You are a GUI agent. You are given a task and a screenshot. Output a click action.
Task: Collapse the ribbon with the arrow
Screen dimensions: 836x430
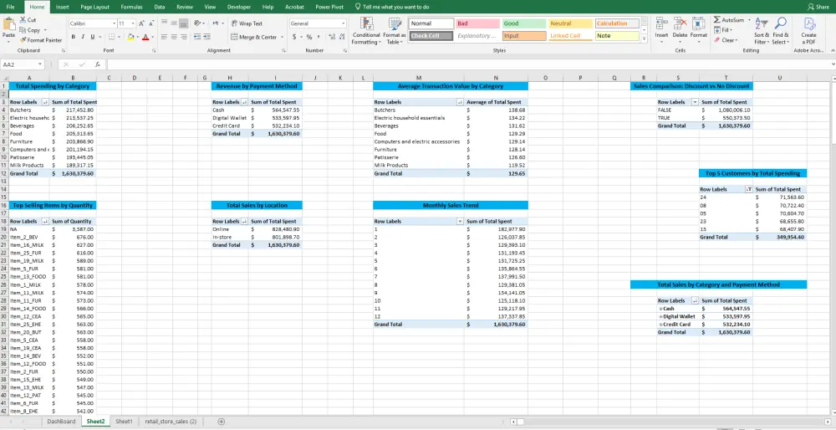tap(833, 50)
